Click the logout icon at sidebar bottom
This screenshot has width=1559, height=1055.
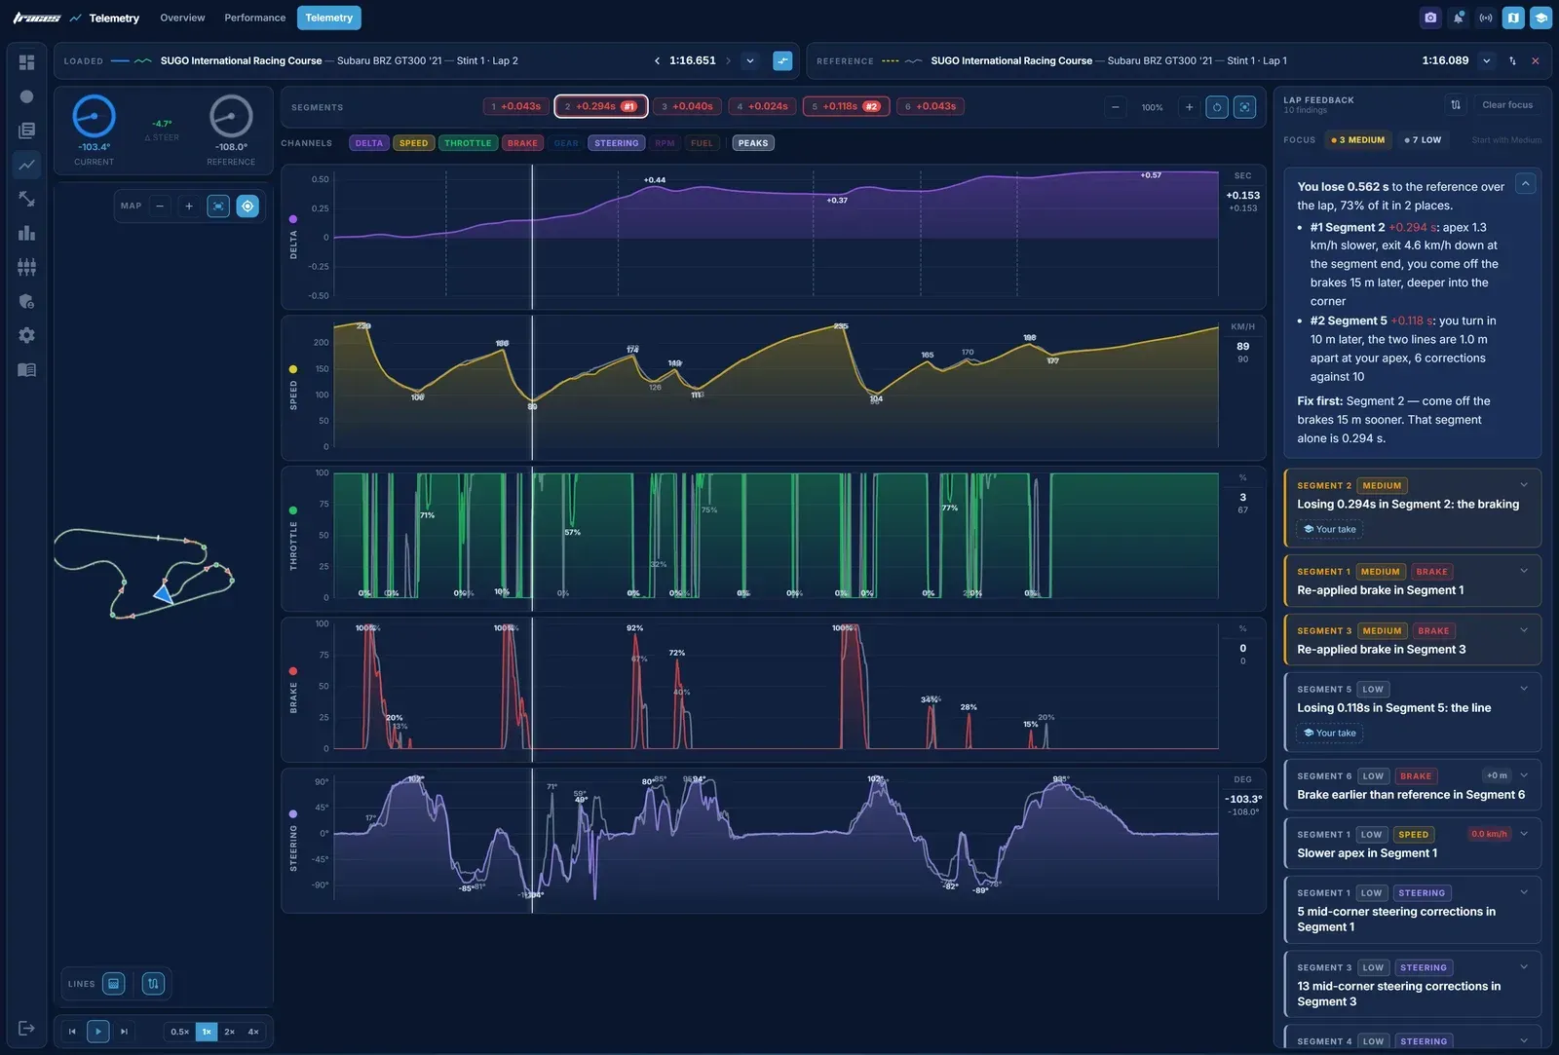[x=26, y=1028]
